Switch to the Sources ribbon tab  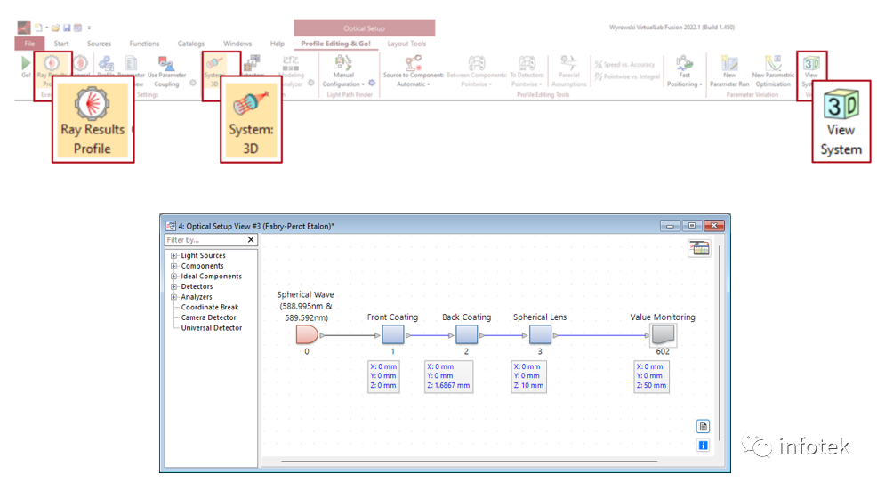tap(99, 44)
